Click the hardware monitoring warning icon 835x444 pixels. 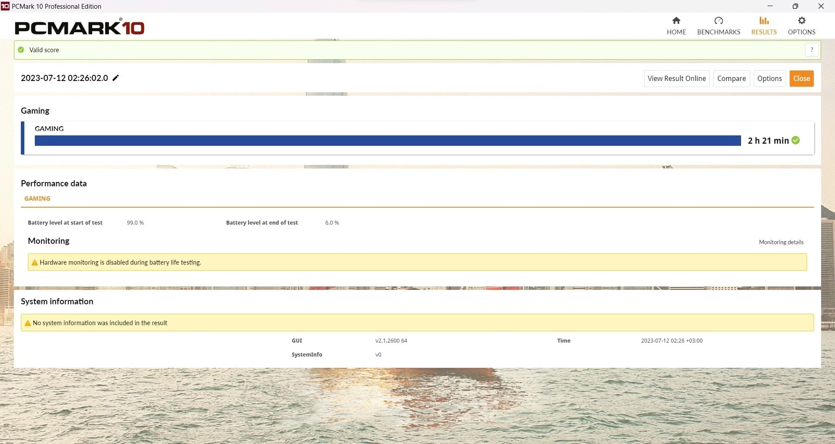pyautogui.click(x=35, y=262)
